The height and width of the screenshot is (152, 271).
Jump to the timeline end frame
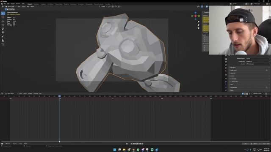[x=142, y=144]
